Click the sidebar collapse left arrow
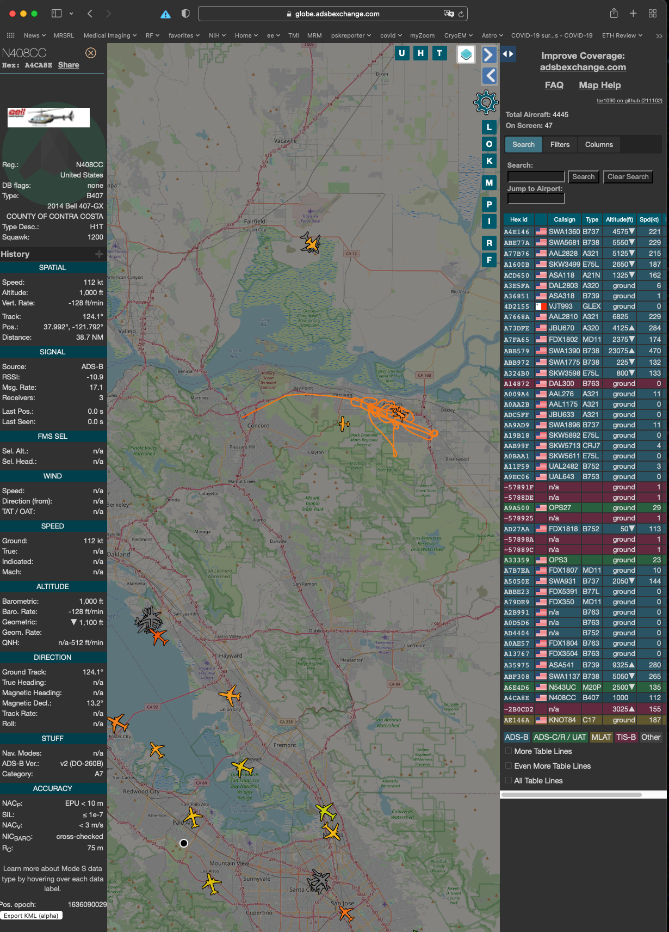Image resolution: width=669 pixels, height=932 pixels. (489, 76)
